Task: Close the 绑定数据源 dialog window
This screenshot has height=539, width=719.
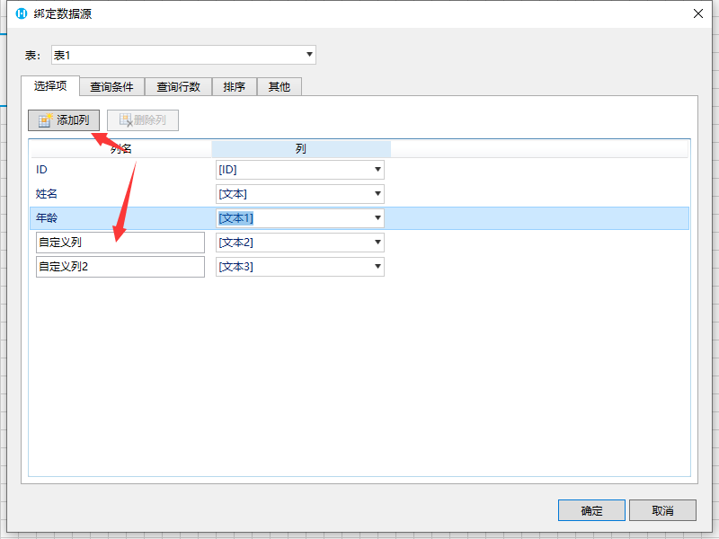Action: click(x=698, y=13)
